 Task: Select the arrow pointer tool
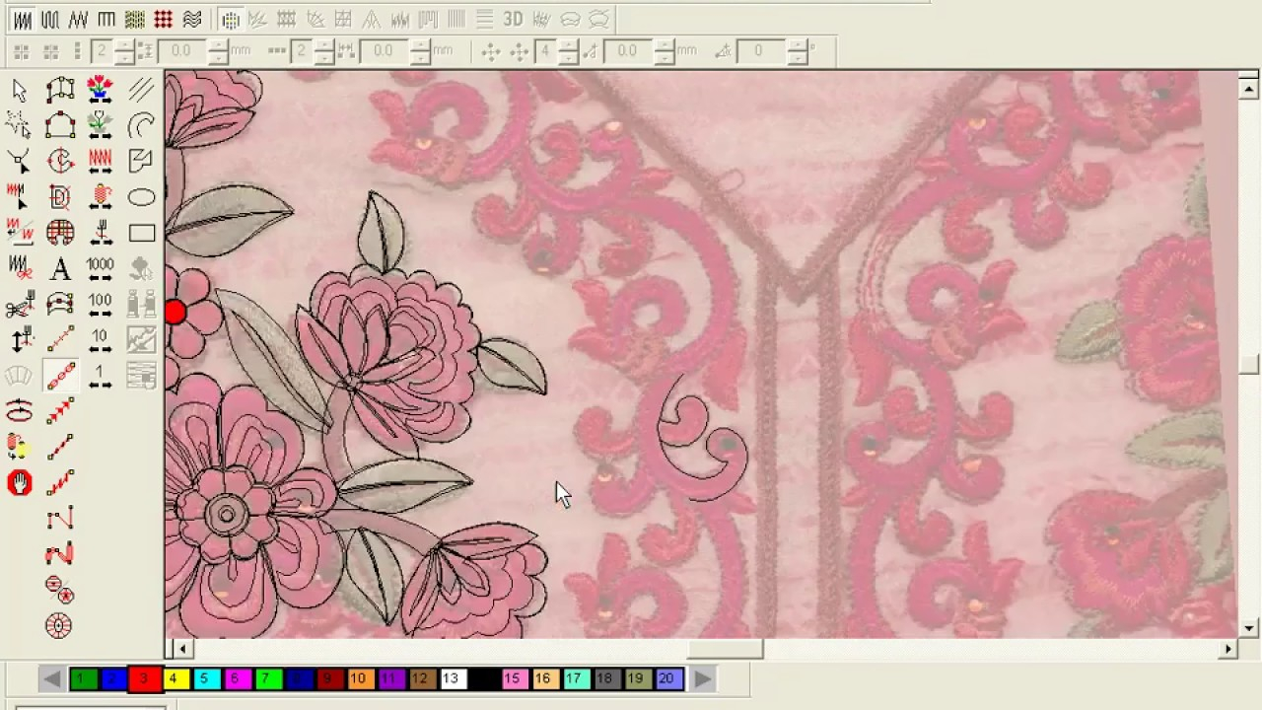[19, 91]
